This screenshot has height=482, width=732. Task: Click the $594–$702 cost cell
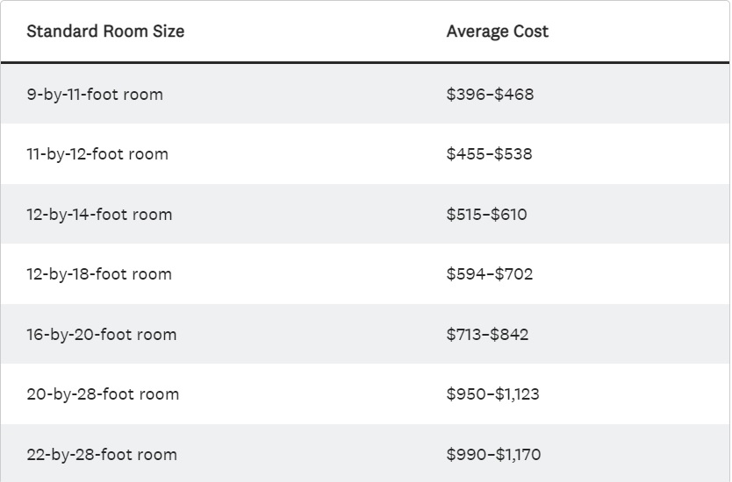(489, 274)
